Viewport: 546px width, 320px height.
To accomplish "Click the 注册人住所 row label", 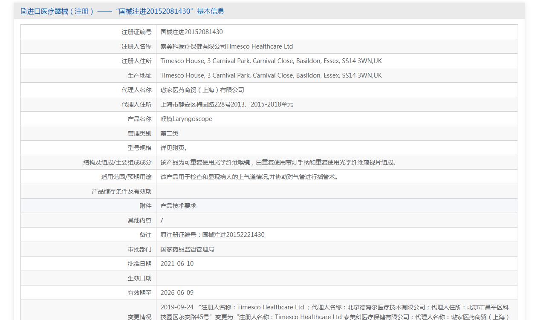I will [136, 61].
